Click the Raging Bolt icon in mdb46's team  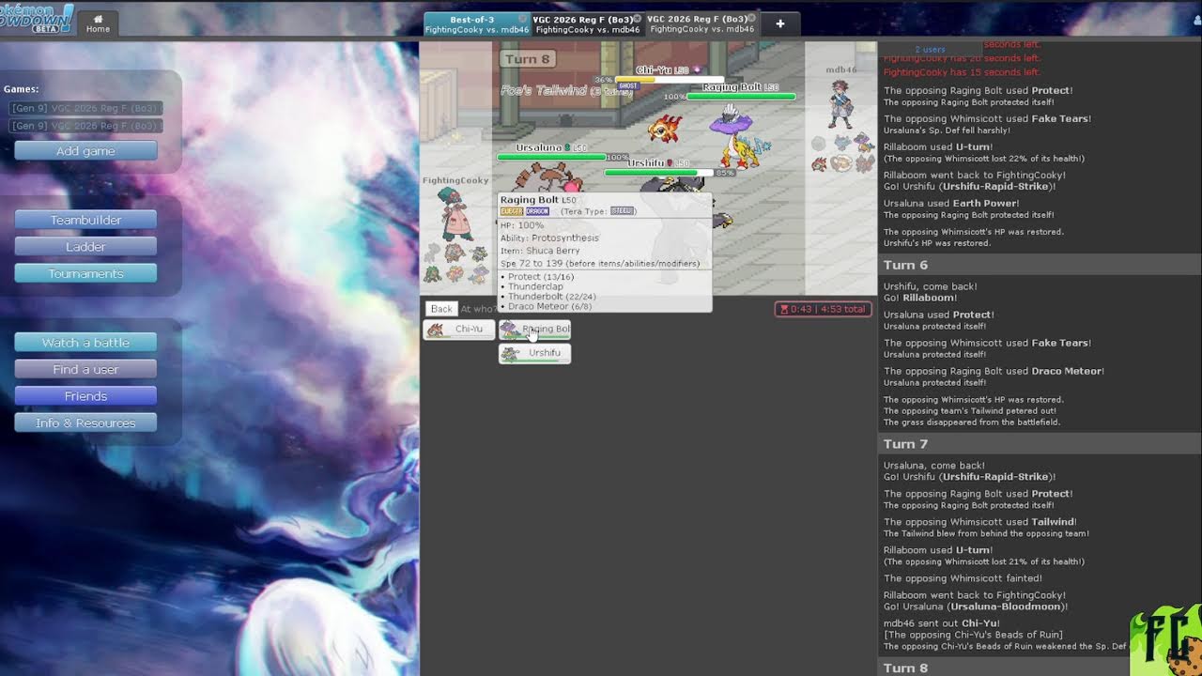[x=863, y=144]
